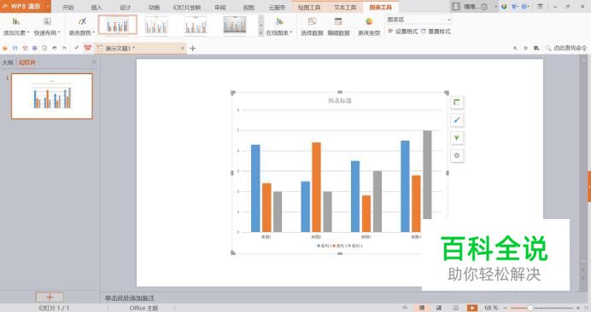Click the open folder quick access icon

pos(5,49)
